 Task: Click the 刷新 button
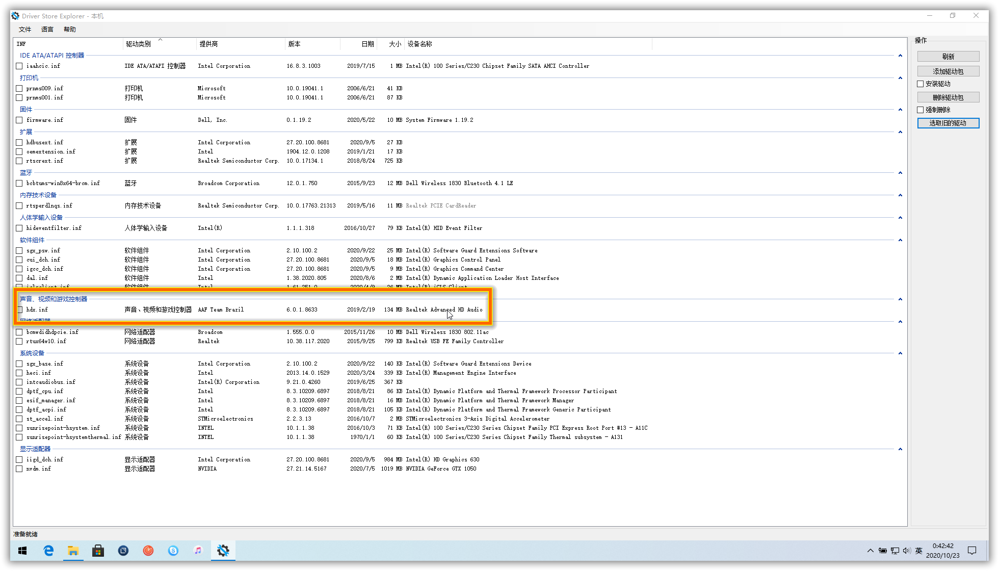(948, 57)
